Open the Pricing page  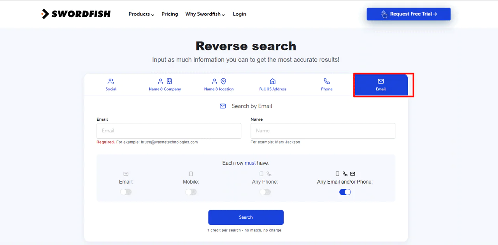click(x=170, y=14)
